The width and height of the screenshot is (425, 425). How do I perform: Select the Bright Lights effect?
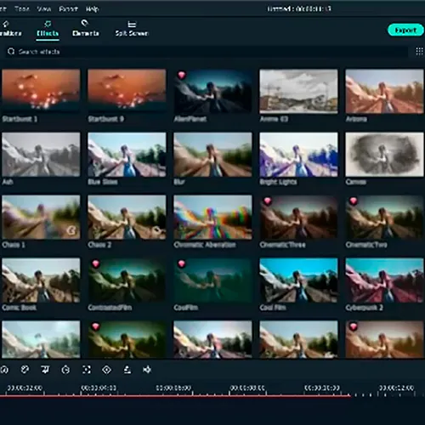[x=298, y=154]
